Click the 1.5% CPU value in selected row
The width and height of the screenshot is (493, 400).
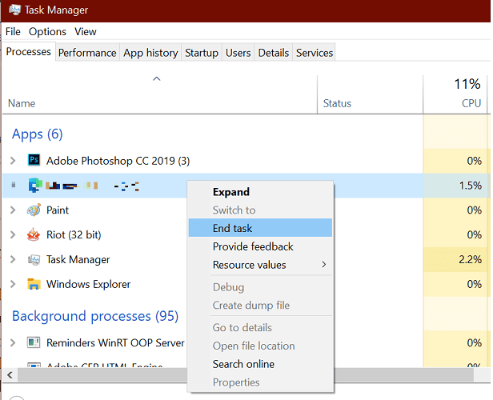point(471,186)
